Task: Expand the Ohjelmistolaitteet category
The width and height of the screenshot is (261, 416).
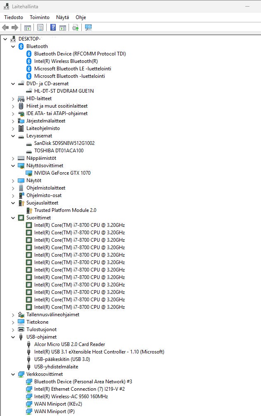Action: coord(13,188)
